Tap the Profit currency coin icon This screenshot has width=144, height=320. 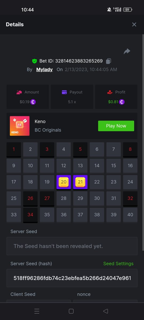122,102
